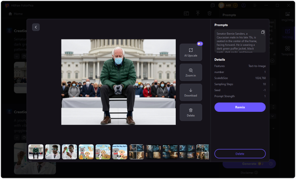296x179 pixels.
Task: Select the pet thumbnail with blue banner
Action: pos(120,152)
